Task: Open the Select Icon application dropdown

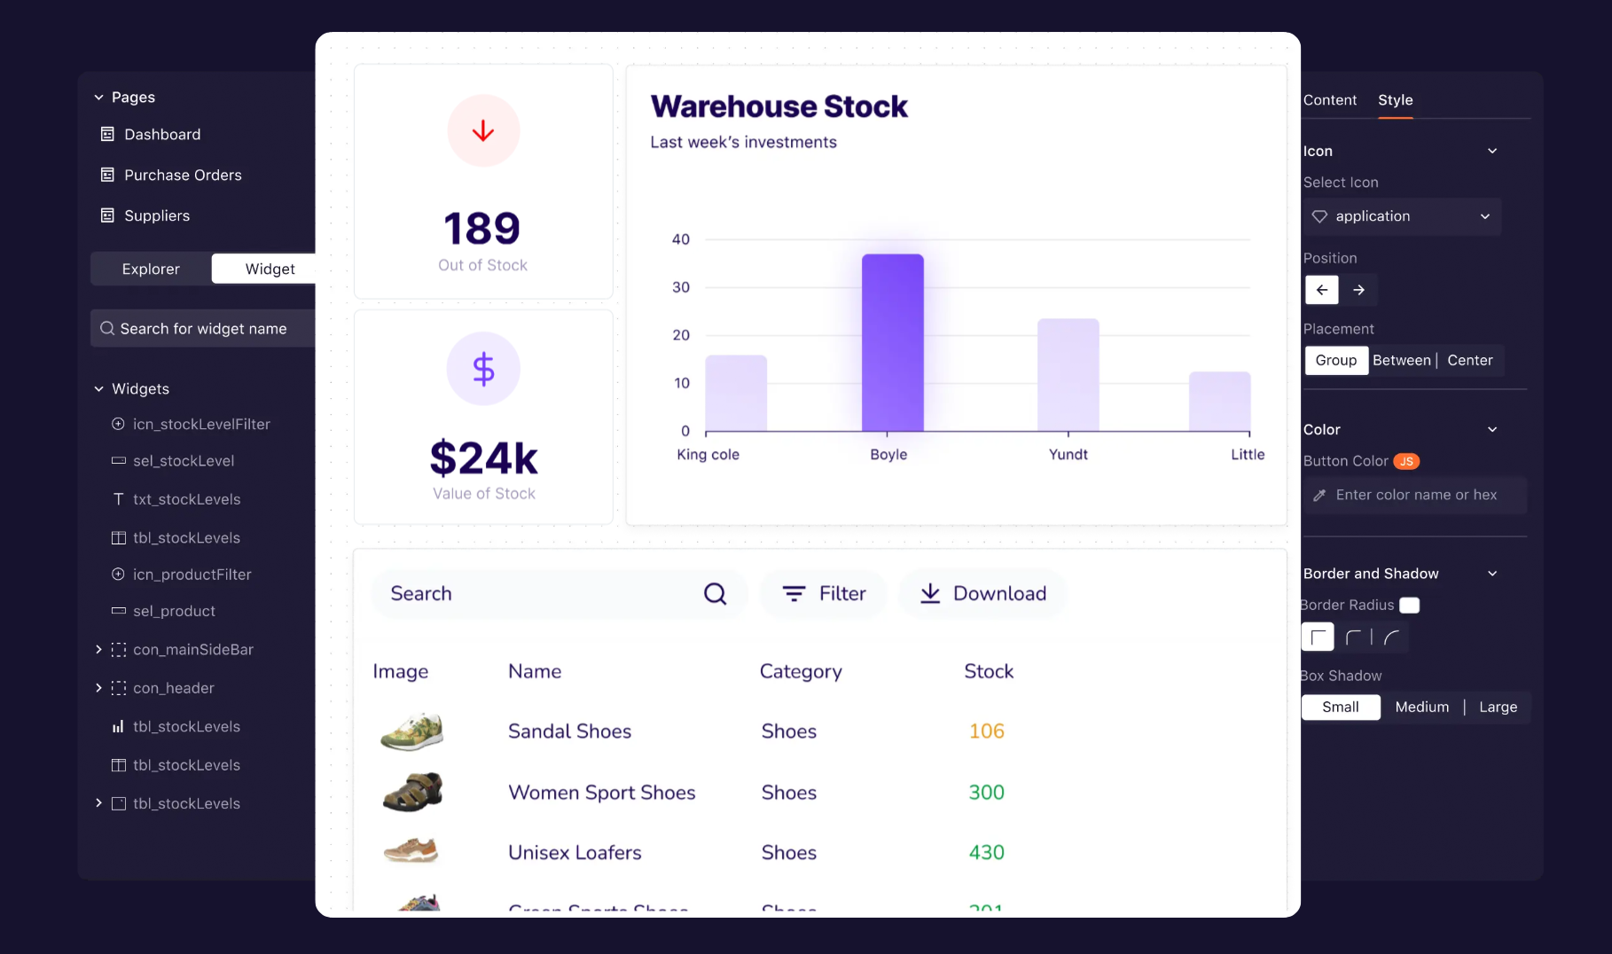Action: pyautogui.click(x=1401, y=216)
